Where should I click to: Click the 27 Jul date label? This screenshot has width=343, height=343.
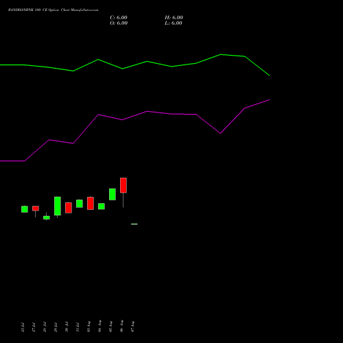(x=34, y=327)
